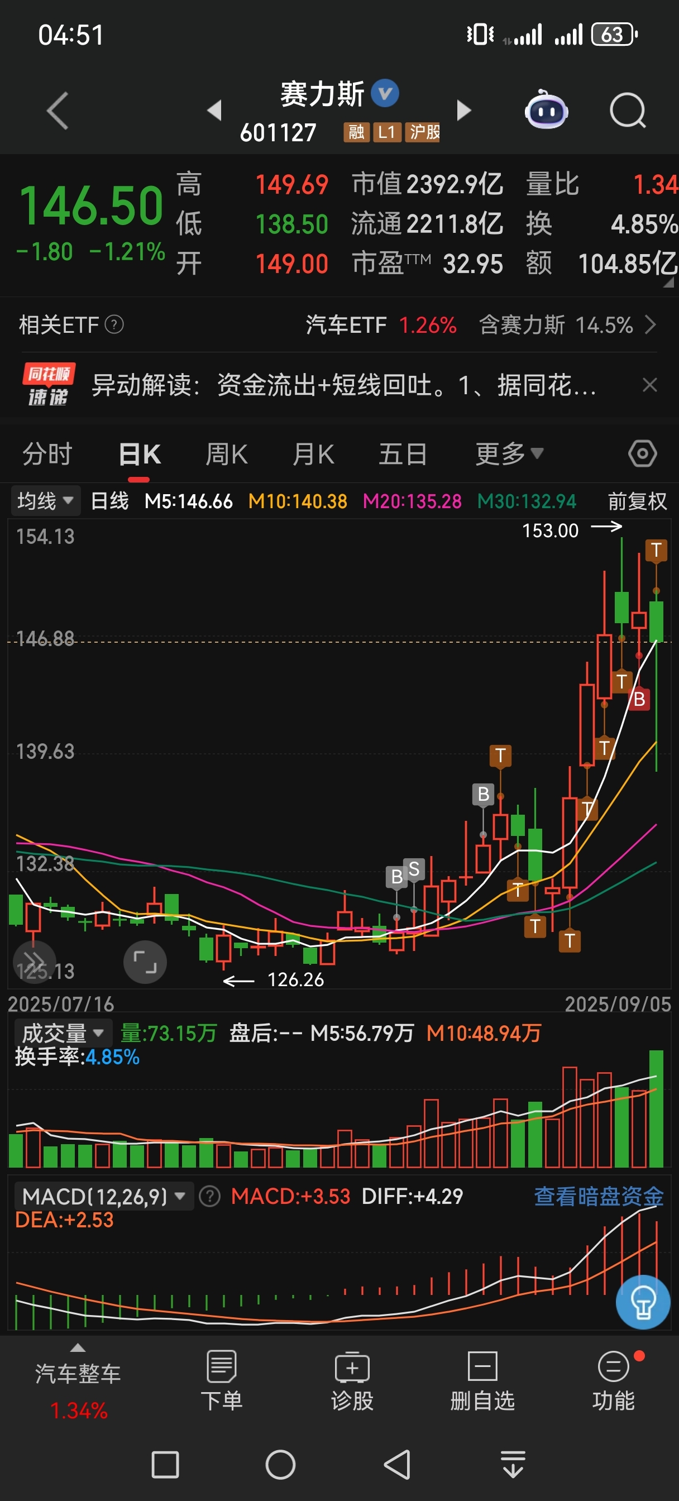Tap the 含赛力斯 14.5% holding text
Screen dimensions: 679x1501
pos(556,324)
